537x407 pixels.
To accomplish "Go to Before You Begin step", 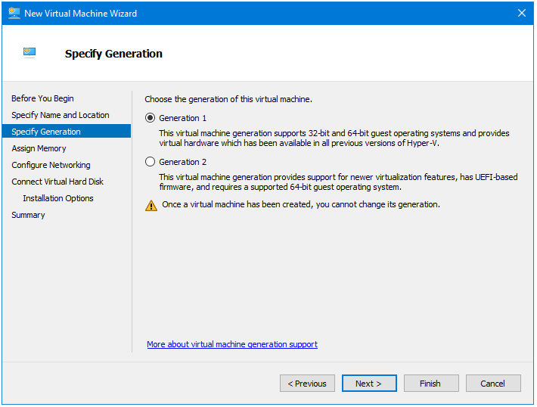I will [x=42, y=98].
